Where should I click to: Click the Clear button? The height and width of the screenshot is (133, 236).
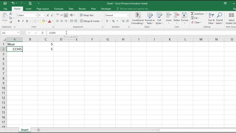click(196, 23)
